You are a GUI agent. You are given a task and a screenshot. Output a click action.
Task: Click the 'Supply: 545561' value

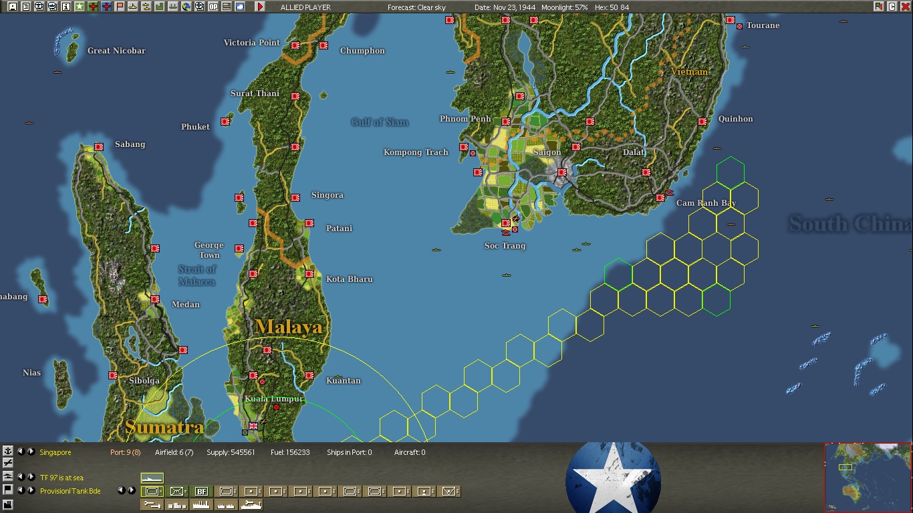coord(231,452)
